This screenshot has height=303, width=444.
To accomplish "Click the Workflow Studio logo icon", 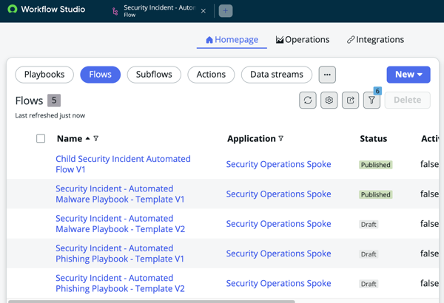I will [13, 9].
